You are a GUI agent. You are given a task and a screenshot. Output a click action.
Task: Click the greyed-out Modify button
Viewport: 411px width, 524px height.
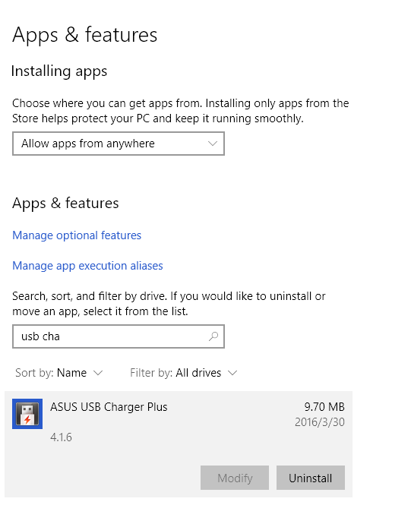(235, 478)
